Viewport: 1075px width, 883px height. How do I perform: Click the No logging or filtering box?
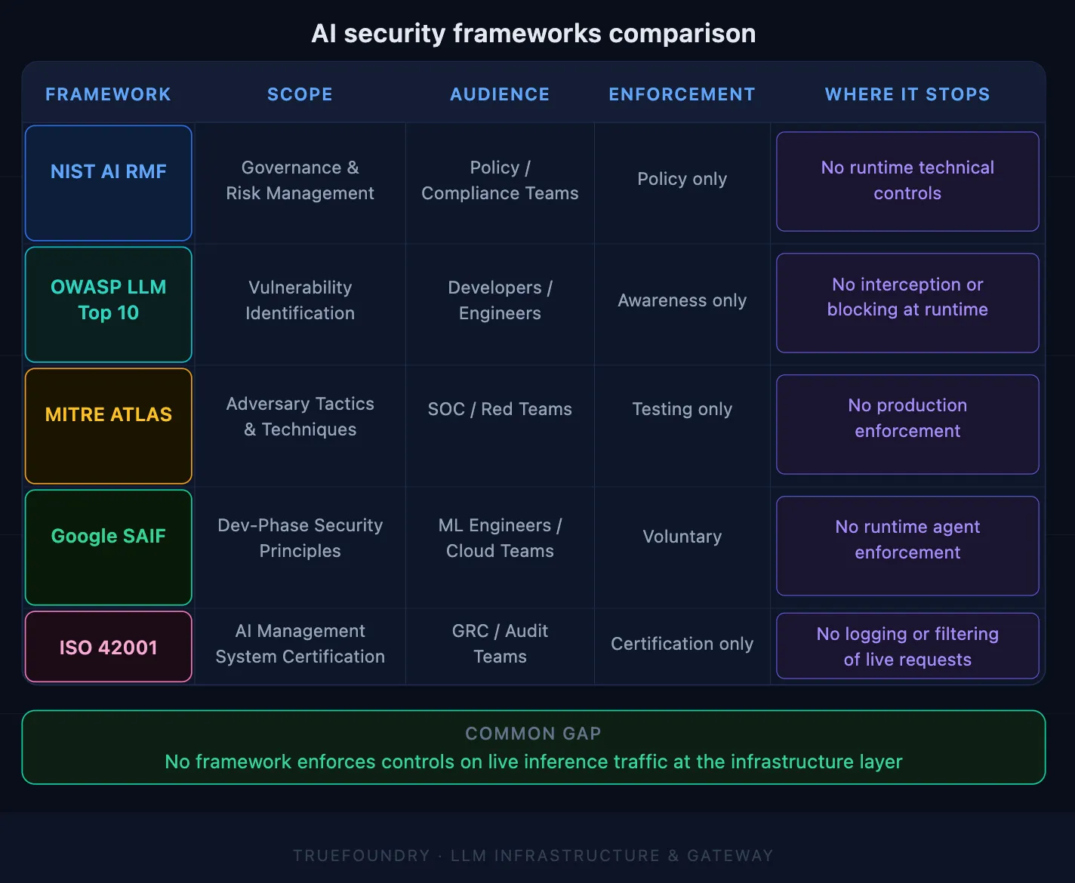point(907,645)
